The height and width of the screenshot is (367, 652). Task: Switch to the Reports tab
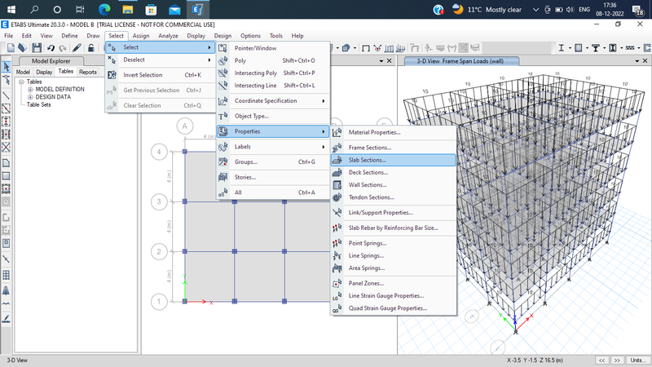coord(88,72)
